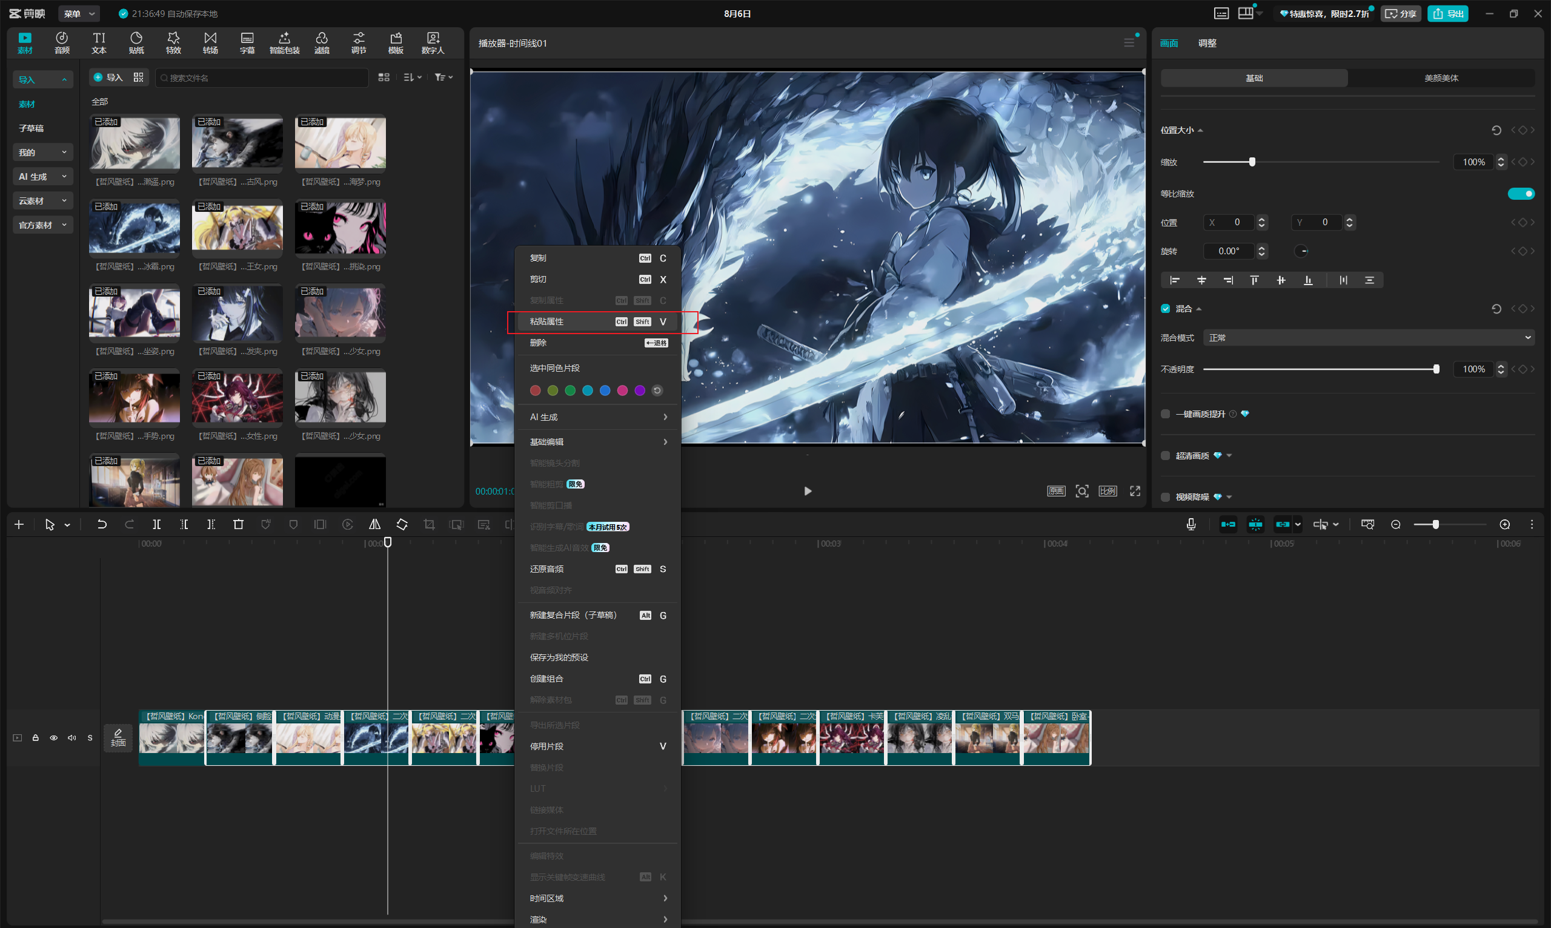This screenshot has height=928, width=1551.
Task: Pick the purple color swatch in context menu
Action: [639, 391]
